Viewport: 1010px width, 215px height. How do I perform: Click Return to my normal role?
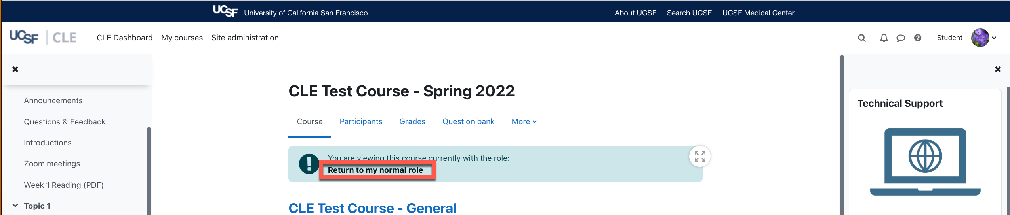(375, 170)
